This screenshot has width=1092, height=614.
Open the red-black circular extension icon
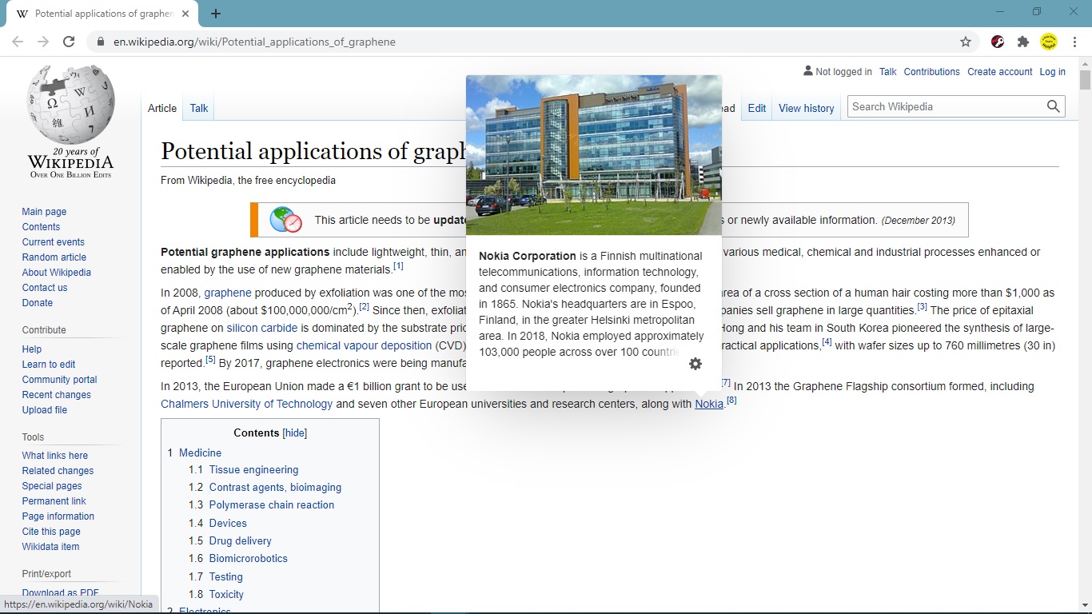[x=998, y=42]
